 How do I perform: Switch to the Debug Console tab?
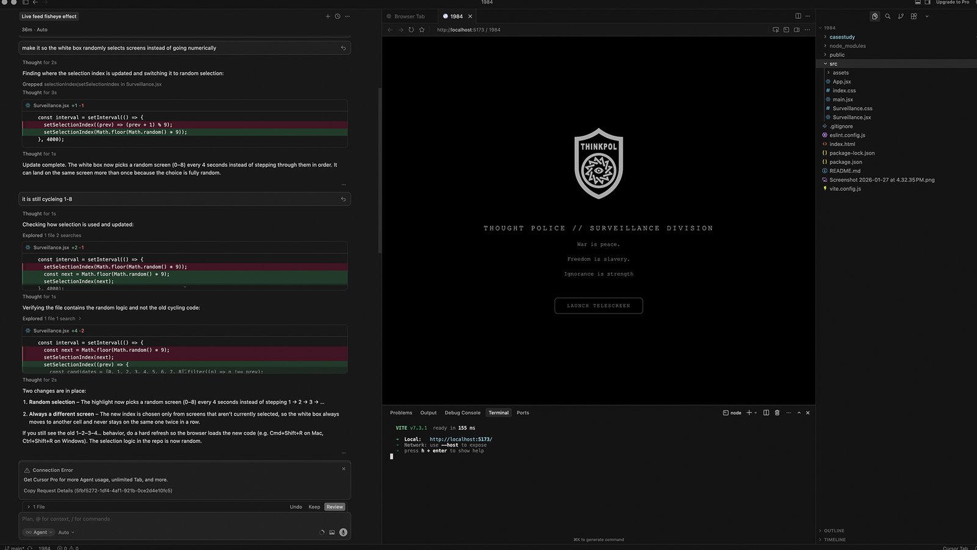click(x=462, y=413)
